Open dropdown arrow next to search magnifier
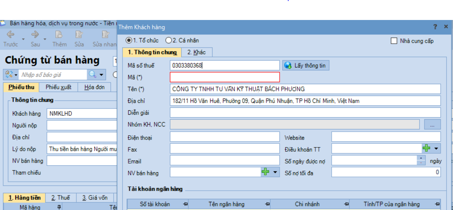The image size is (453, 210). (x=101, y=75)
